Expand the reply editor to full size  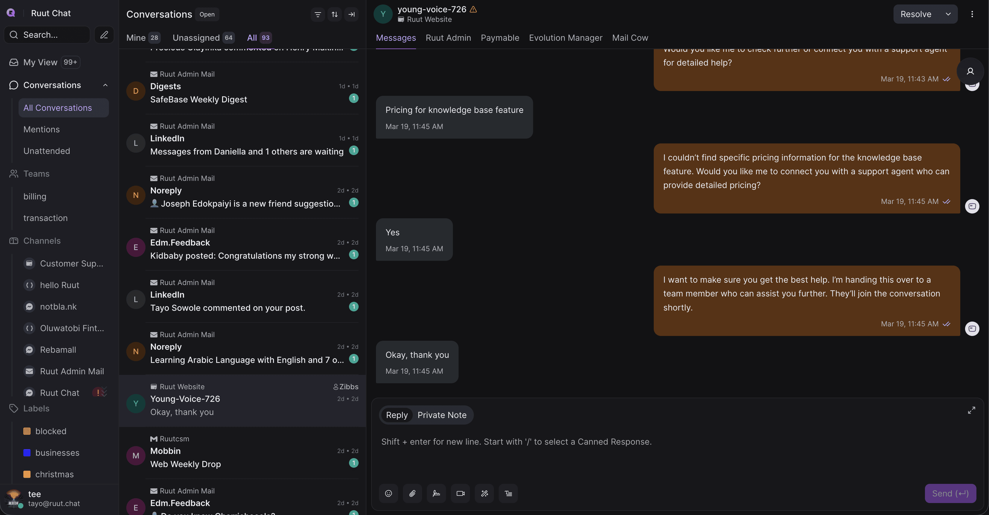coord(971,410)
